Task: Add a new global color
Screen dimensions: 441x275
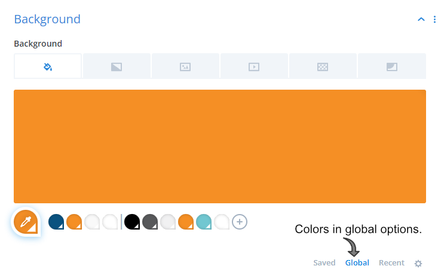Action: coord(240,222)
